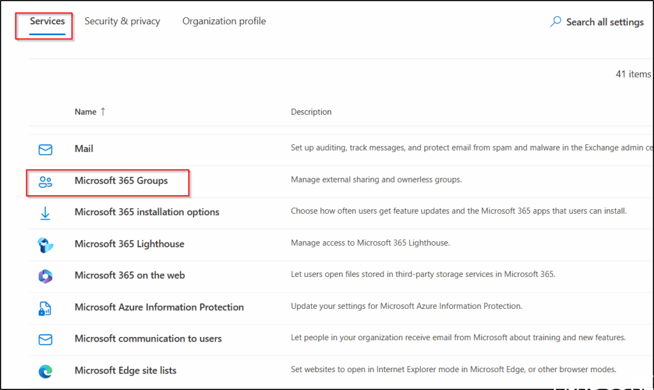Open the Security & privacy tab
Viewport: 654px width, 390px height.
pyautogui.click(x=122, y=21)
